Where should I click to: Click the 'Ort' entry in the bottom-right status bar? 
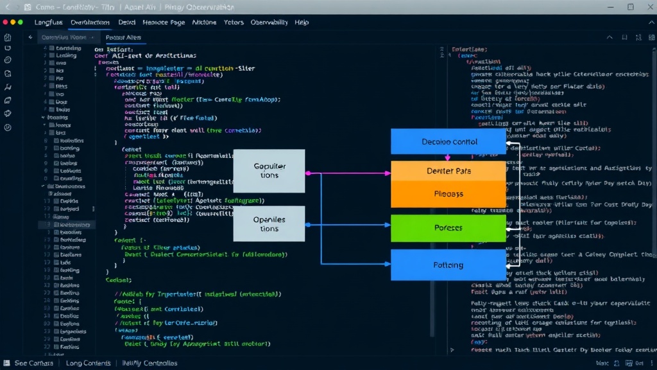pyautogui.click(x=640, y=364)
